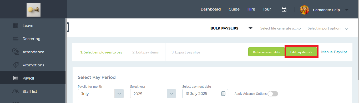Viewport: 359px width, 103px height.
Task: Select the Manual Payslips link
Action: coord(334,52)
